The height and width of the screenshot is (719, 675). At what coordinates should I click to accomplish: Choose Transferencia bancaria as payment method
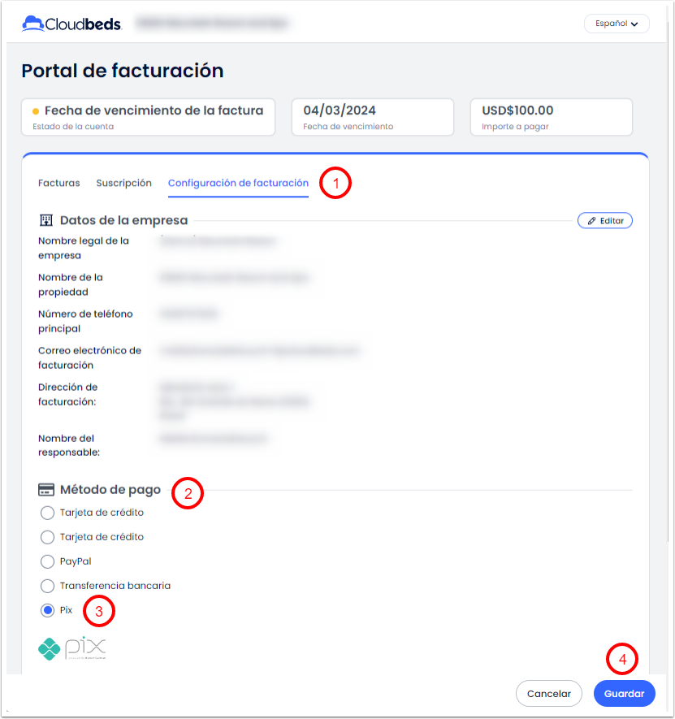(x=48, y=586)
